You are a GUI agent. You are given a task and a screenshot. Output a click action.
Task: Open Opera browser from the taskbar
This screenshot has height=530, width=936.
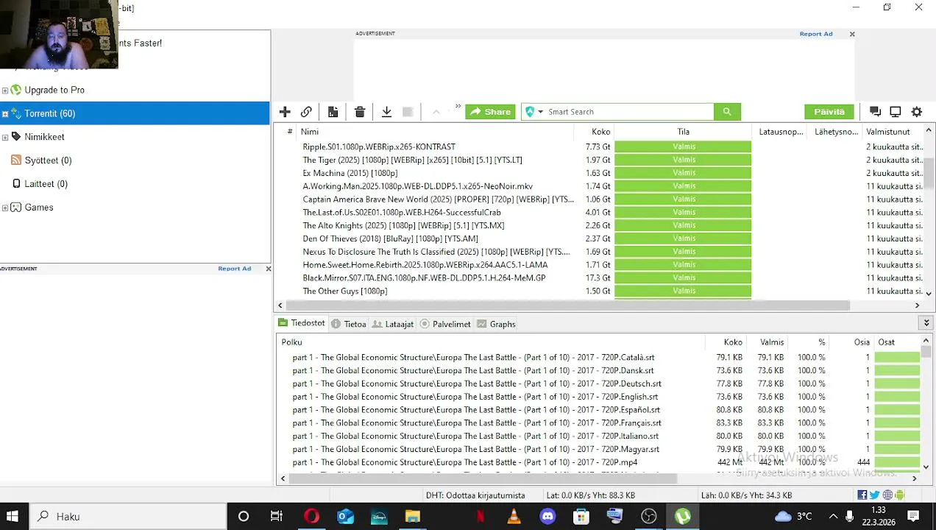coord(311,516)
